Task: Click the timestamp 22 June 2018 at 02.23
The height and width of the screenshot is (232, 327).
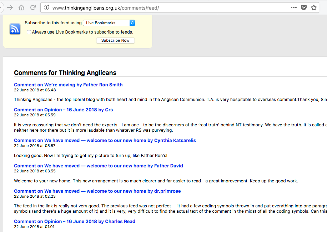Action: pyautogui.click(x=35, y=196)
